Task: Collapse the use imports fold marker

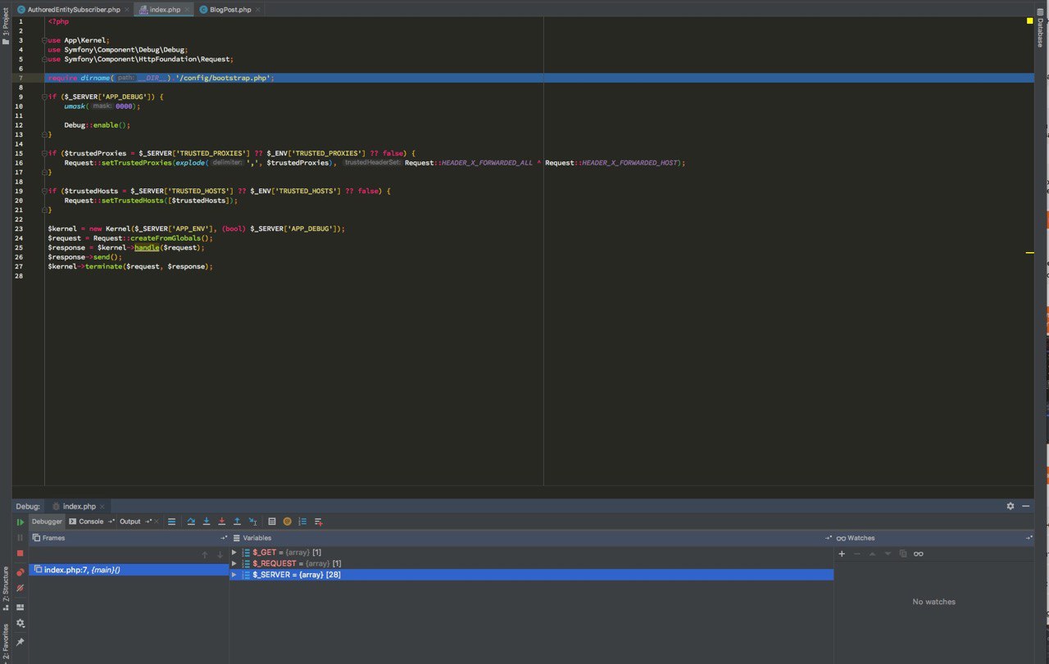Action: (46, 40)
